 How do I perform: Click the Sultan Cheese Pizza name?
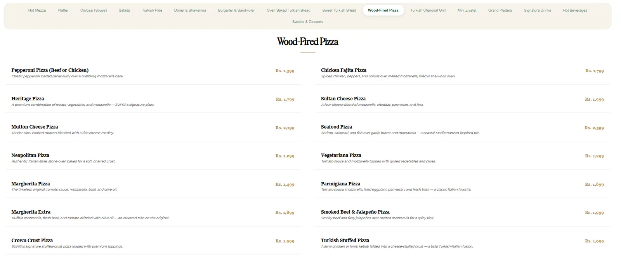(x=343, y=99)
